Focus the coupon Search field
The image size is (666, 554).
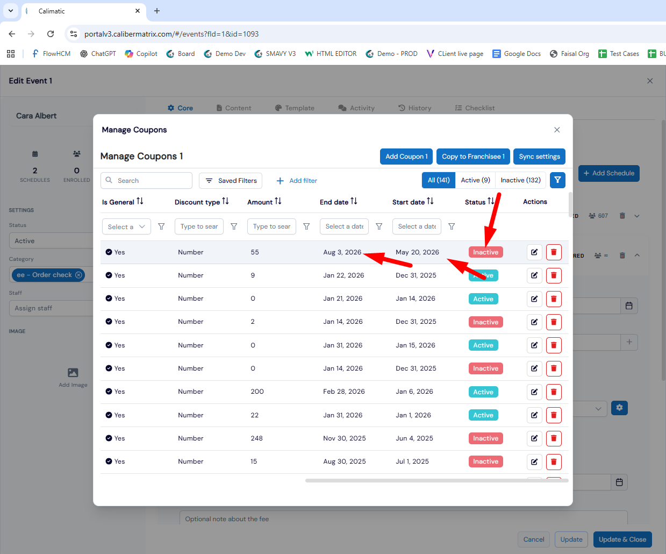pos(146,181)
